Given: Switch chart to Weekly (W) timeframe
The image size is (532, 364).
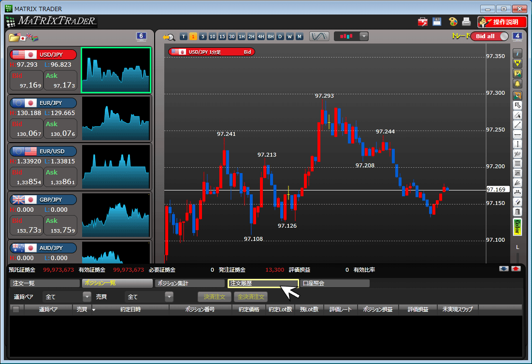Looking at the screenshot, I should tap(290, 36).
